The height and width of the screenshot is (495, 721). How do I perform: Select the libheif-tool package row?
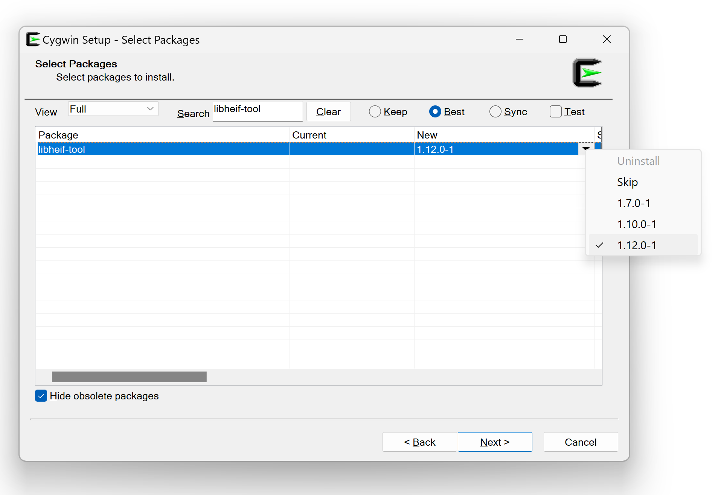pyautogui.click(x=319, y=149)
